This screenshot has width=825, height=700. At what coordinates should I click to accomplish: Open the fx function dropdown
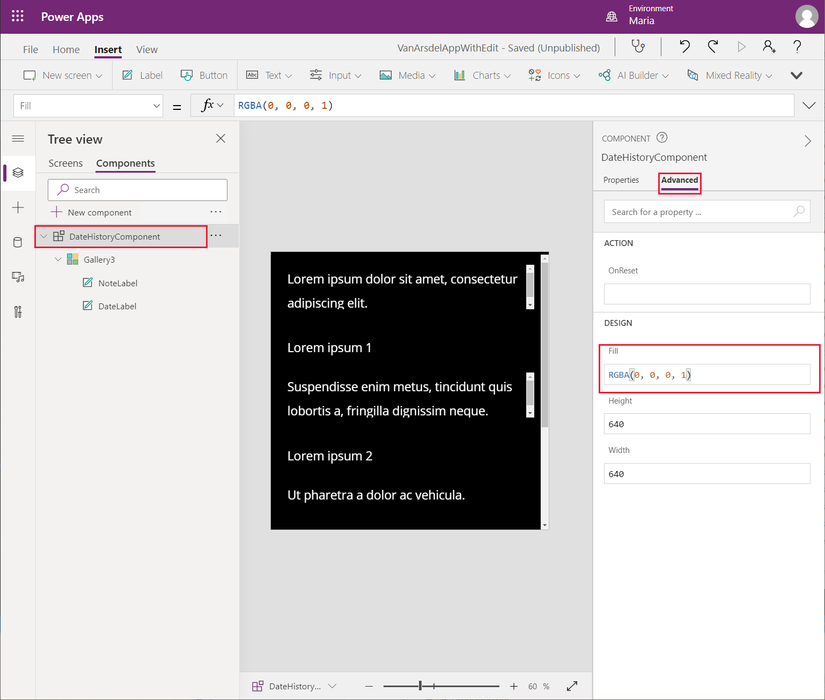point(212,106)
